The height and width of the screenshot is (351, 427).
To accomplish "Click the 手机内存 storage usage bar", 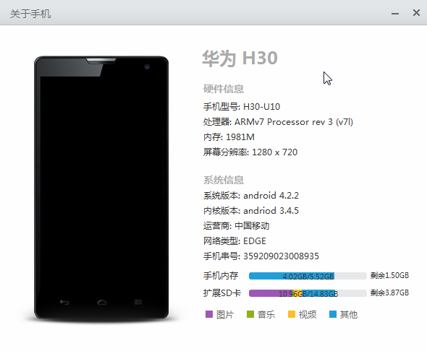I will [x=308, y=276].
